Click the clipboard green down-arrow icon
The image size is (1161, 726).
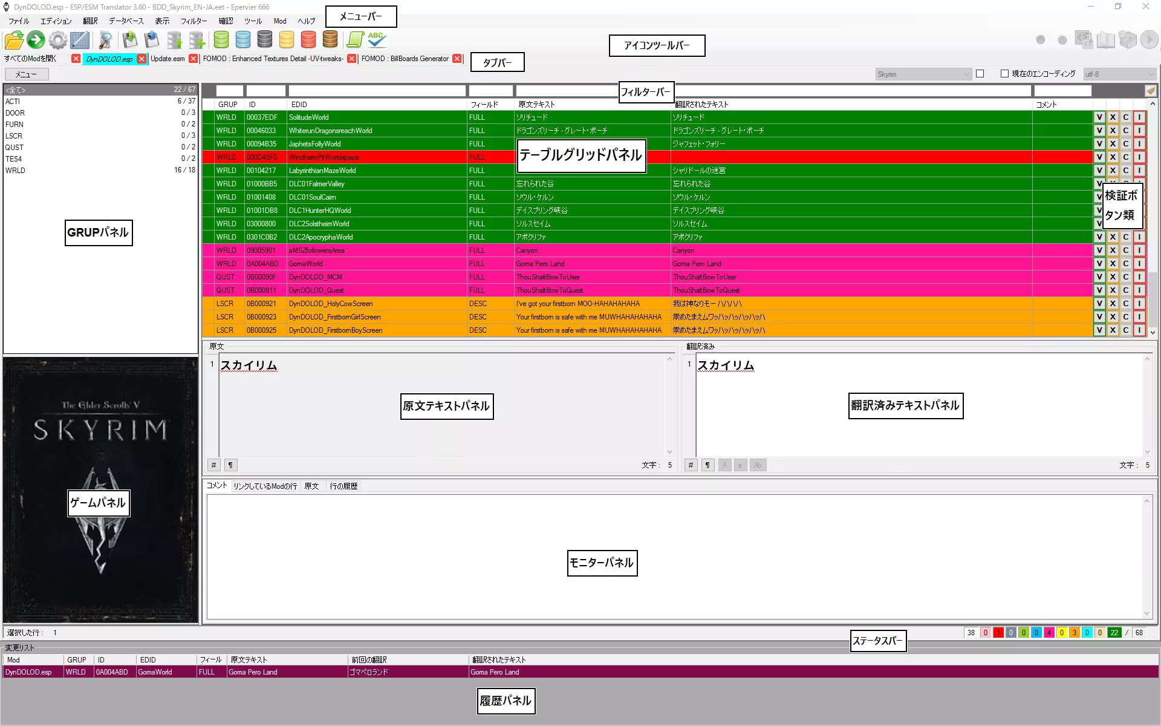coord(130,40)
